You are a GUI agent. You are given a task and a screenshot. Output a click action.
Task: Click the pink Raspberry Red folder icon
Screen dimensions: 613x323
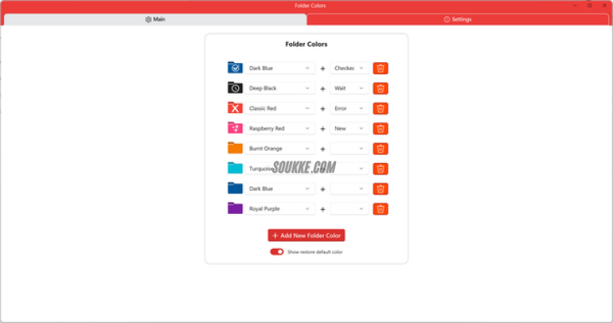[x=235, y=128]
